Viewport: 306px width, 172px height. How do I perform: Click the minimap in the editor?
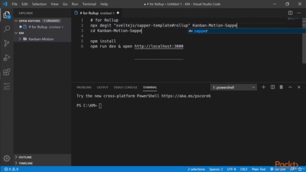(x=295, y=19)
